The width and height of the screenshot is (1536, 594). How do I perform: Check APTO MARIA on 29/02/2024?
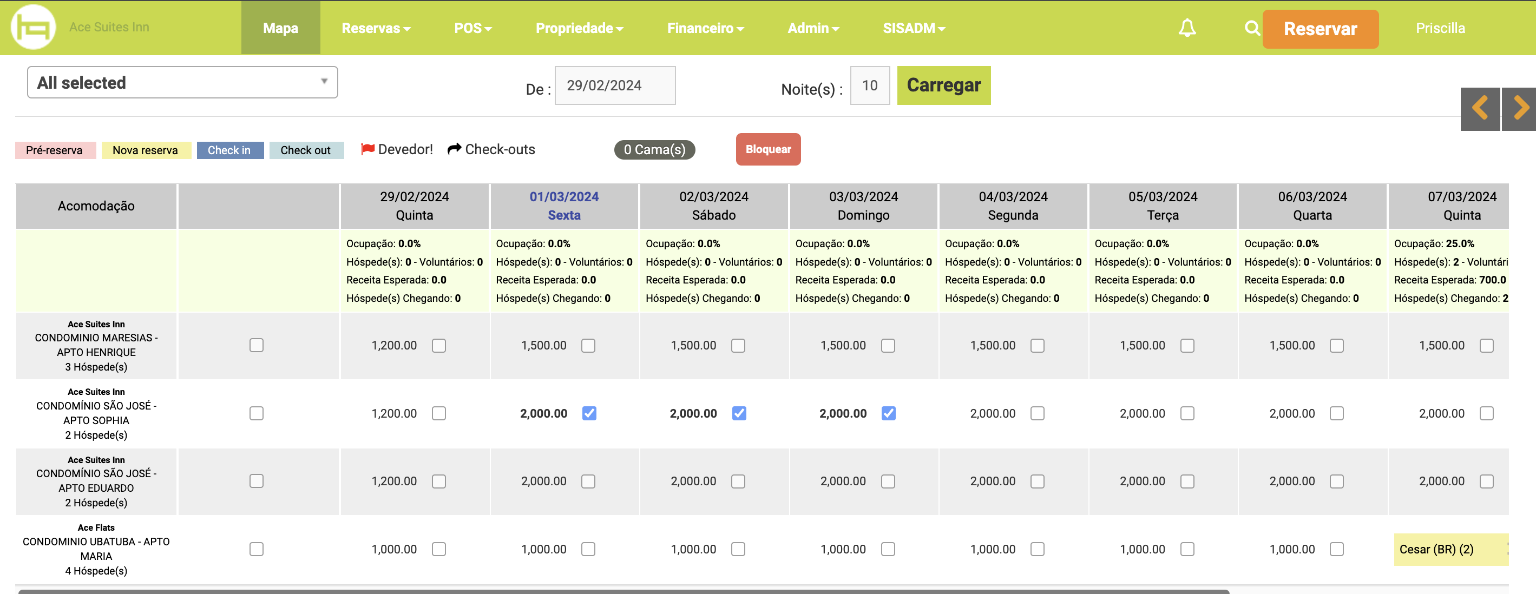click(439, 549)
